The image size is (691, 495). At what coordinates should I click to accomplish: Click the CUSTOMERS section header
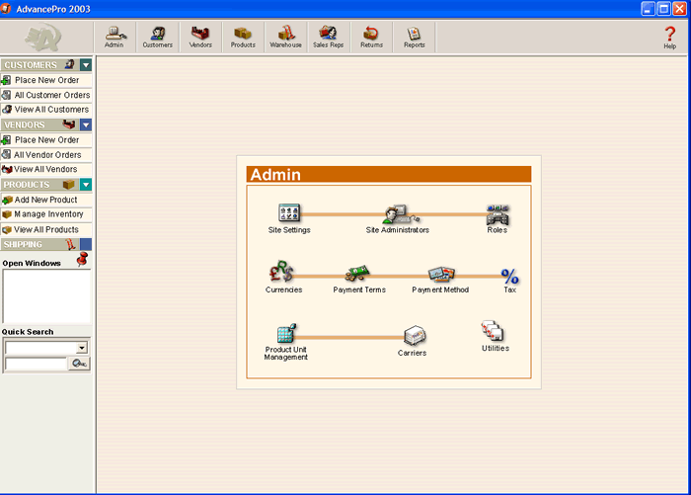click(40, 65)
